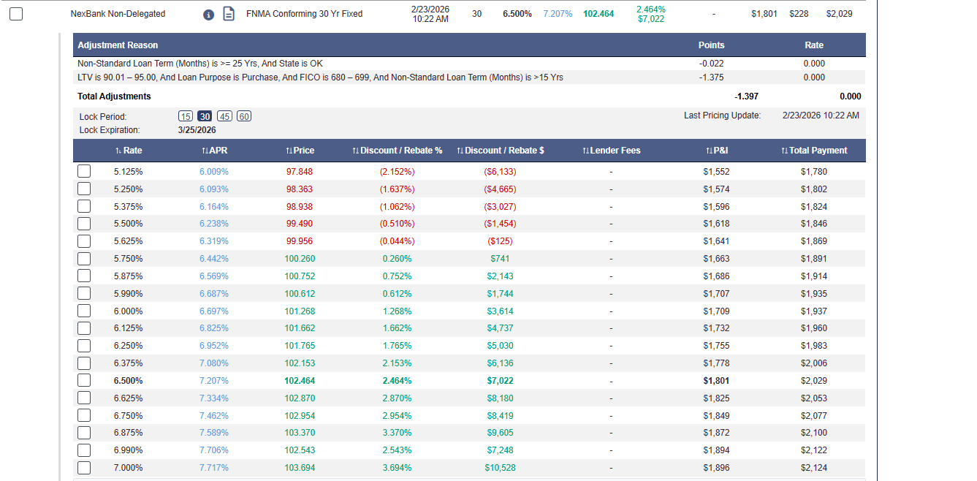The width and height of the screenshot is (977, 481).
Task: Sort the table by Lender Fees
Action: coord(611,151)
